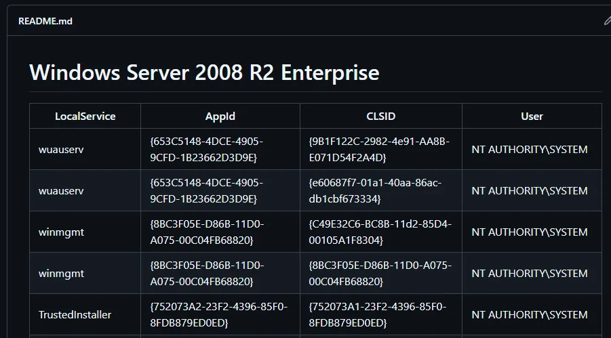The height and width of the screenshot is (338, 611).
Task: Click the README.md file title
Action: pyautogui.click(x=45, y=21)
